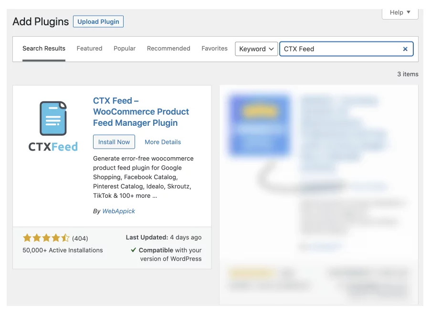Click the Upload Plugin button

pos(98,21)
